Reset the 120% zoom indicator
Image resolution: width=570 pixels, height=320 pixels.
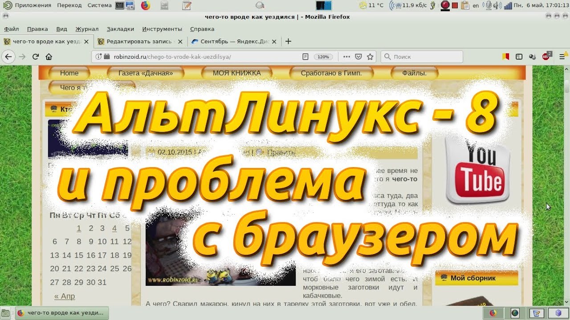(323, 57)
